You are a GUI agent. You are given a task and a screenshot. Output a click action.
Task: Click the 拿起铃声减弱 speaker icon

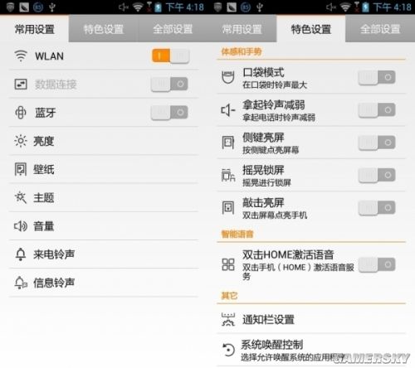[x=228, y=110]
